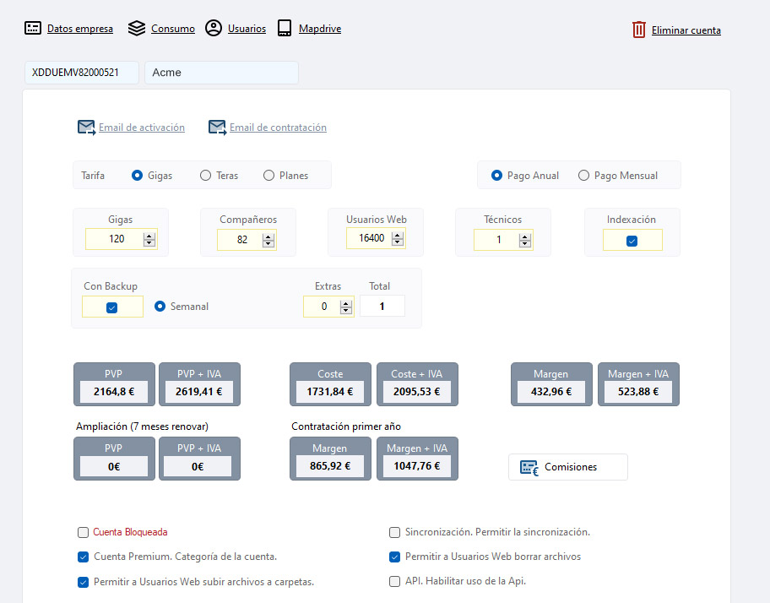Click the Comisiones euro icon

pos(529,468)
